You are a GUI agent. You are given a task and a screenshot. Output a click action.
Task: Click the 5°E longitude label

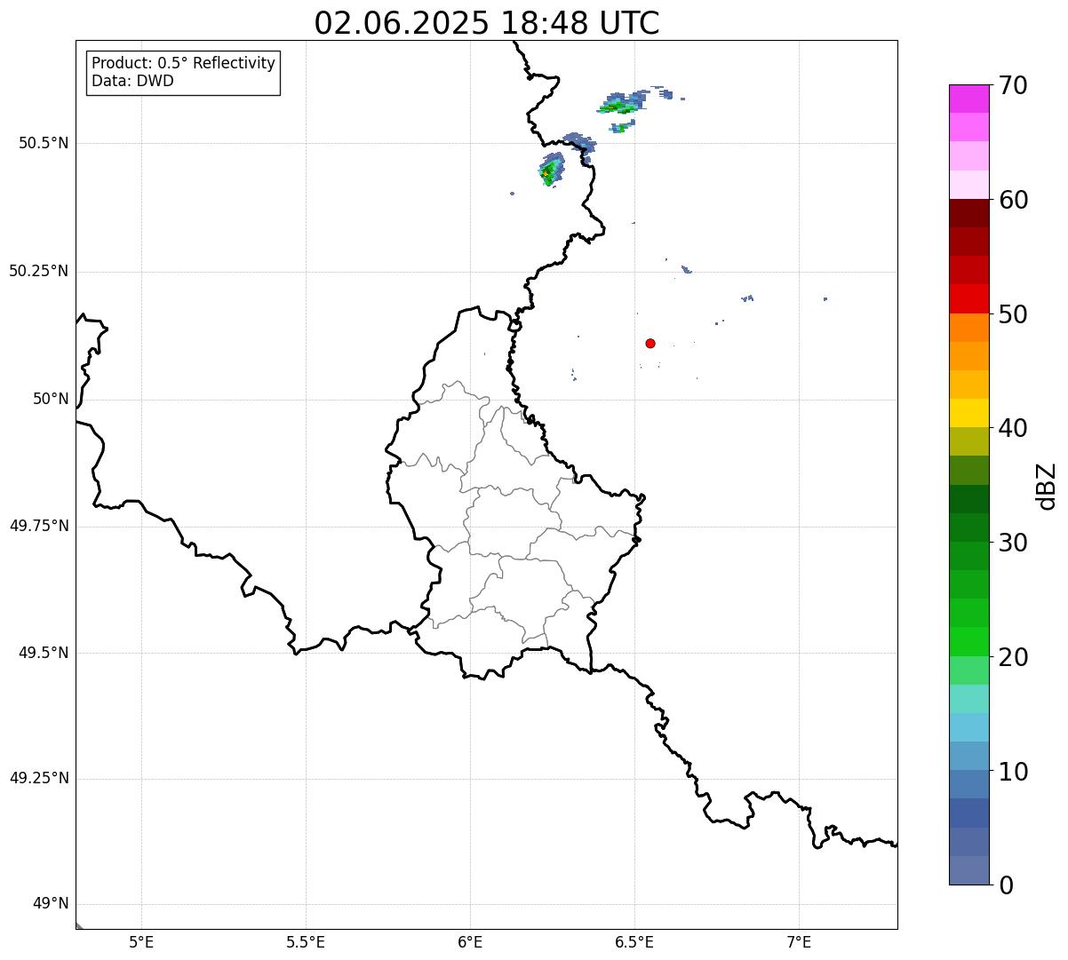141,941
